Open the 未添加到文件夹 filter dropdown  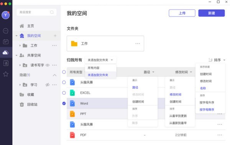(100, 60)
